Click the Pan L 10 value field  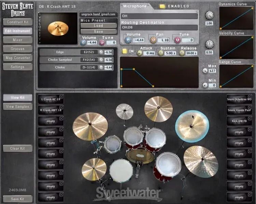[163, 40]
